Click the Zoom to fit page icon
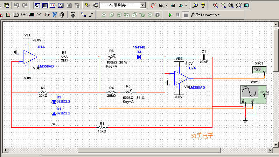This screenshot has width=279, height=157. (239, 5)
